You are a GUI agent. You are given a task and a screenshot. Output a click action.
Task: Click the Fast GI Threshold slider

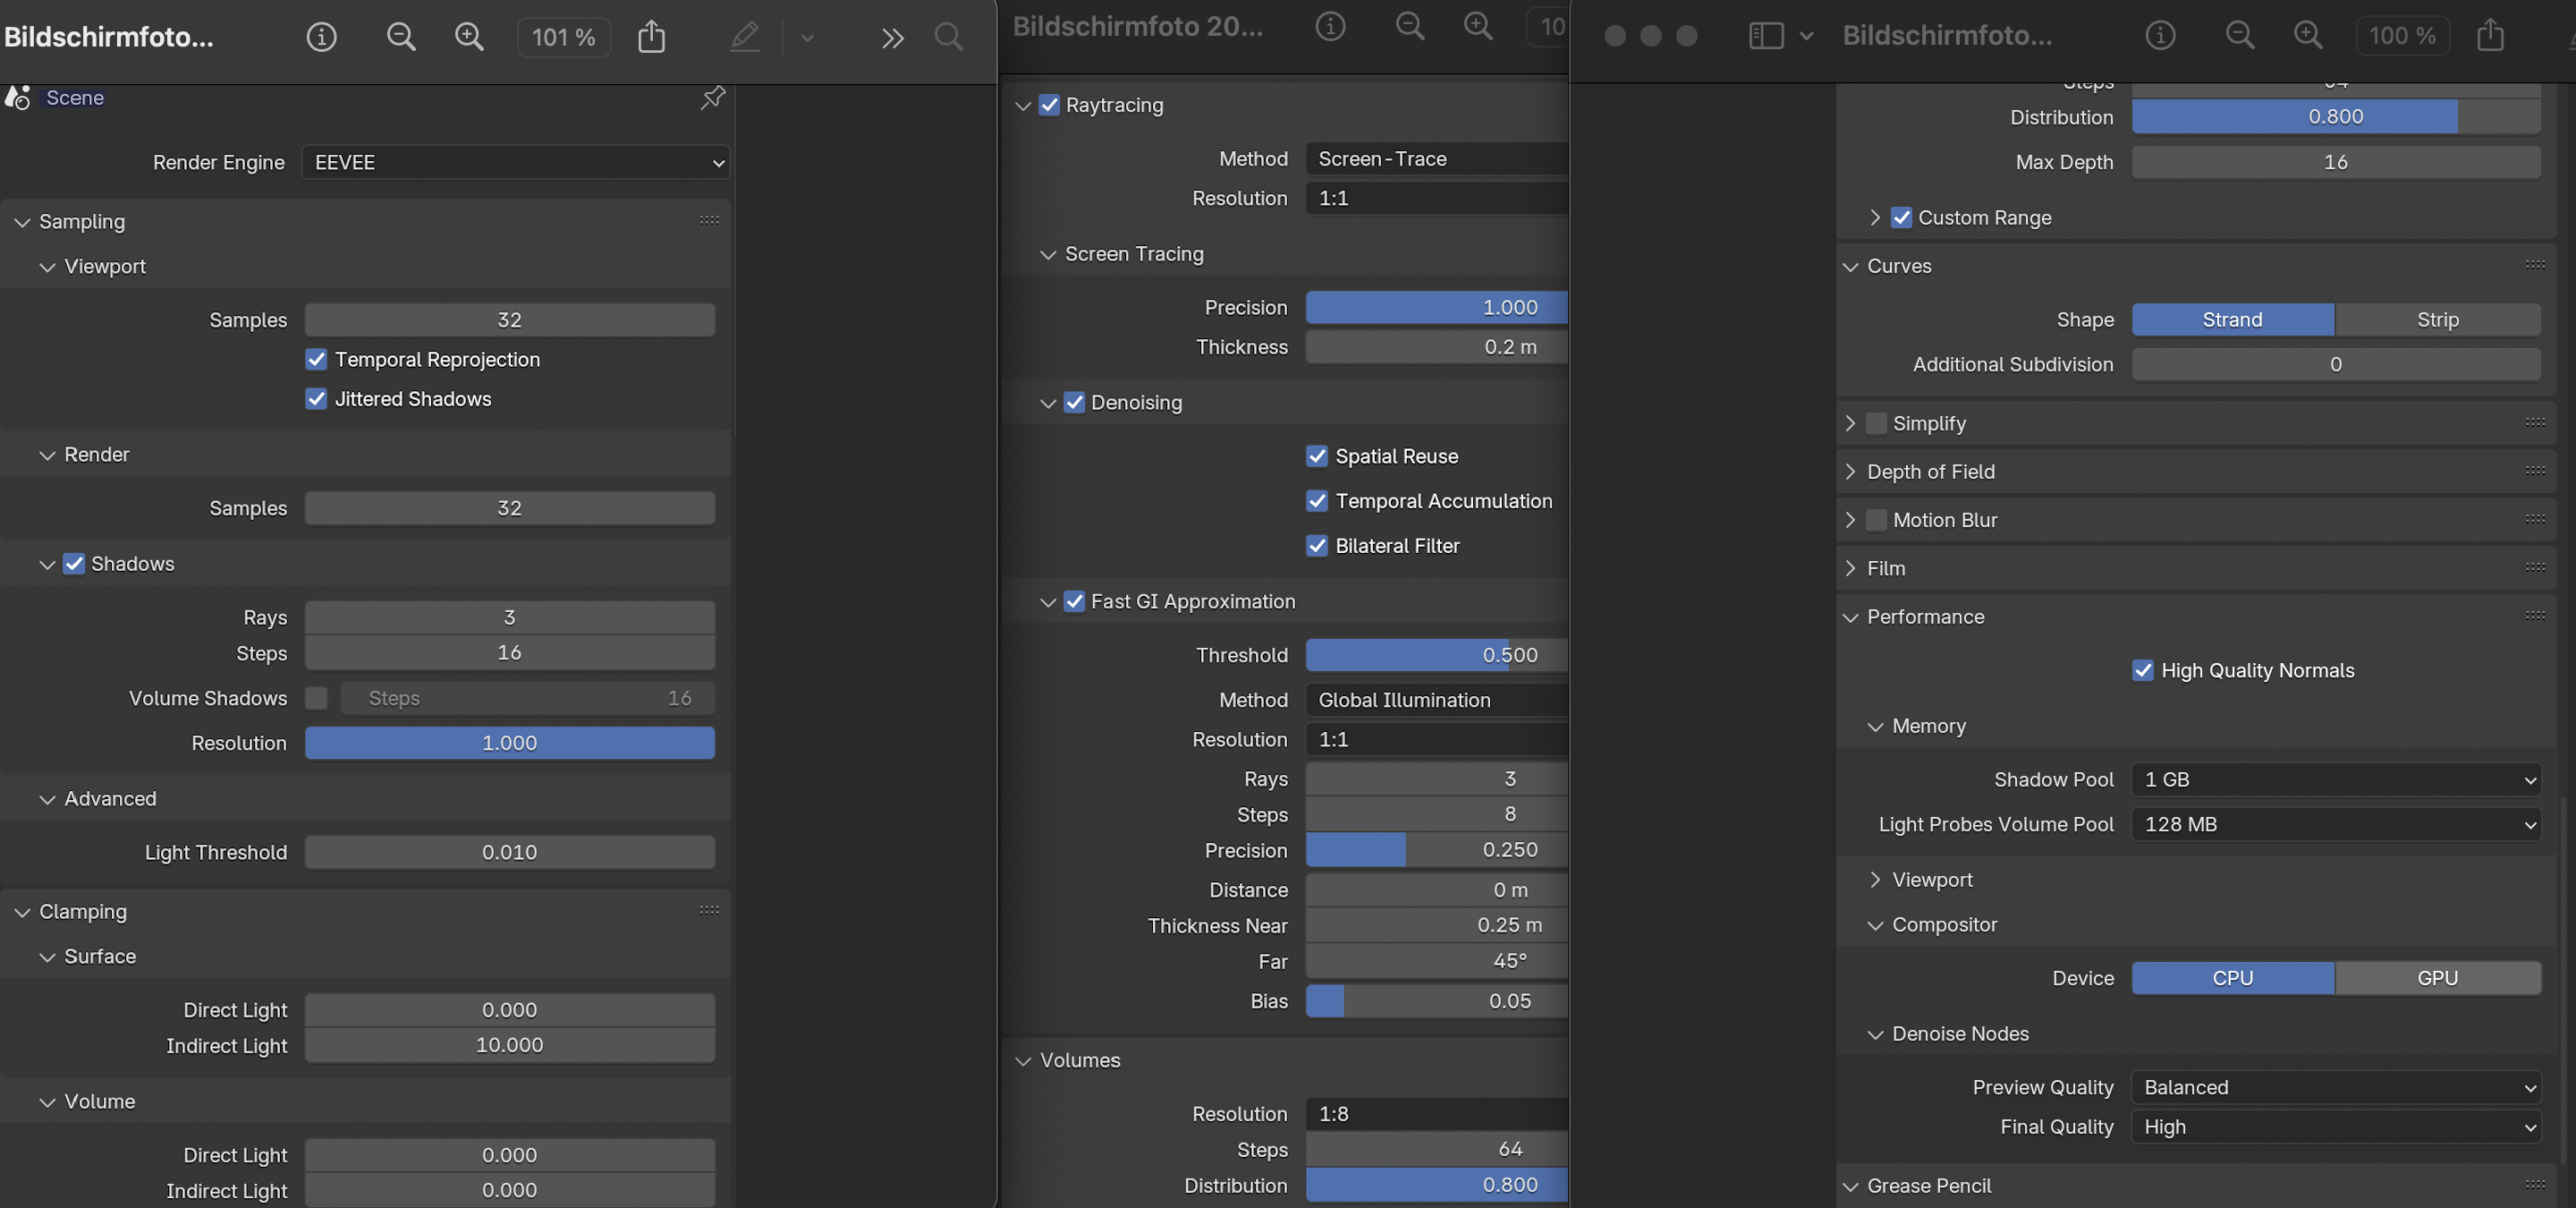[1437, 655]
